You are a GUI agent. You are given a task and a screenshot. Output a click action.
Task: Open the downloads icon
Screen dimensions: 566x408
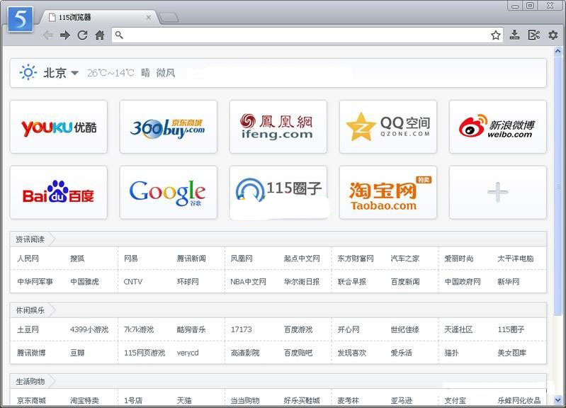[x=514, y=35]
